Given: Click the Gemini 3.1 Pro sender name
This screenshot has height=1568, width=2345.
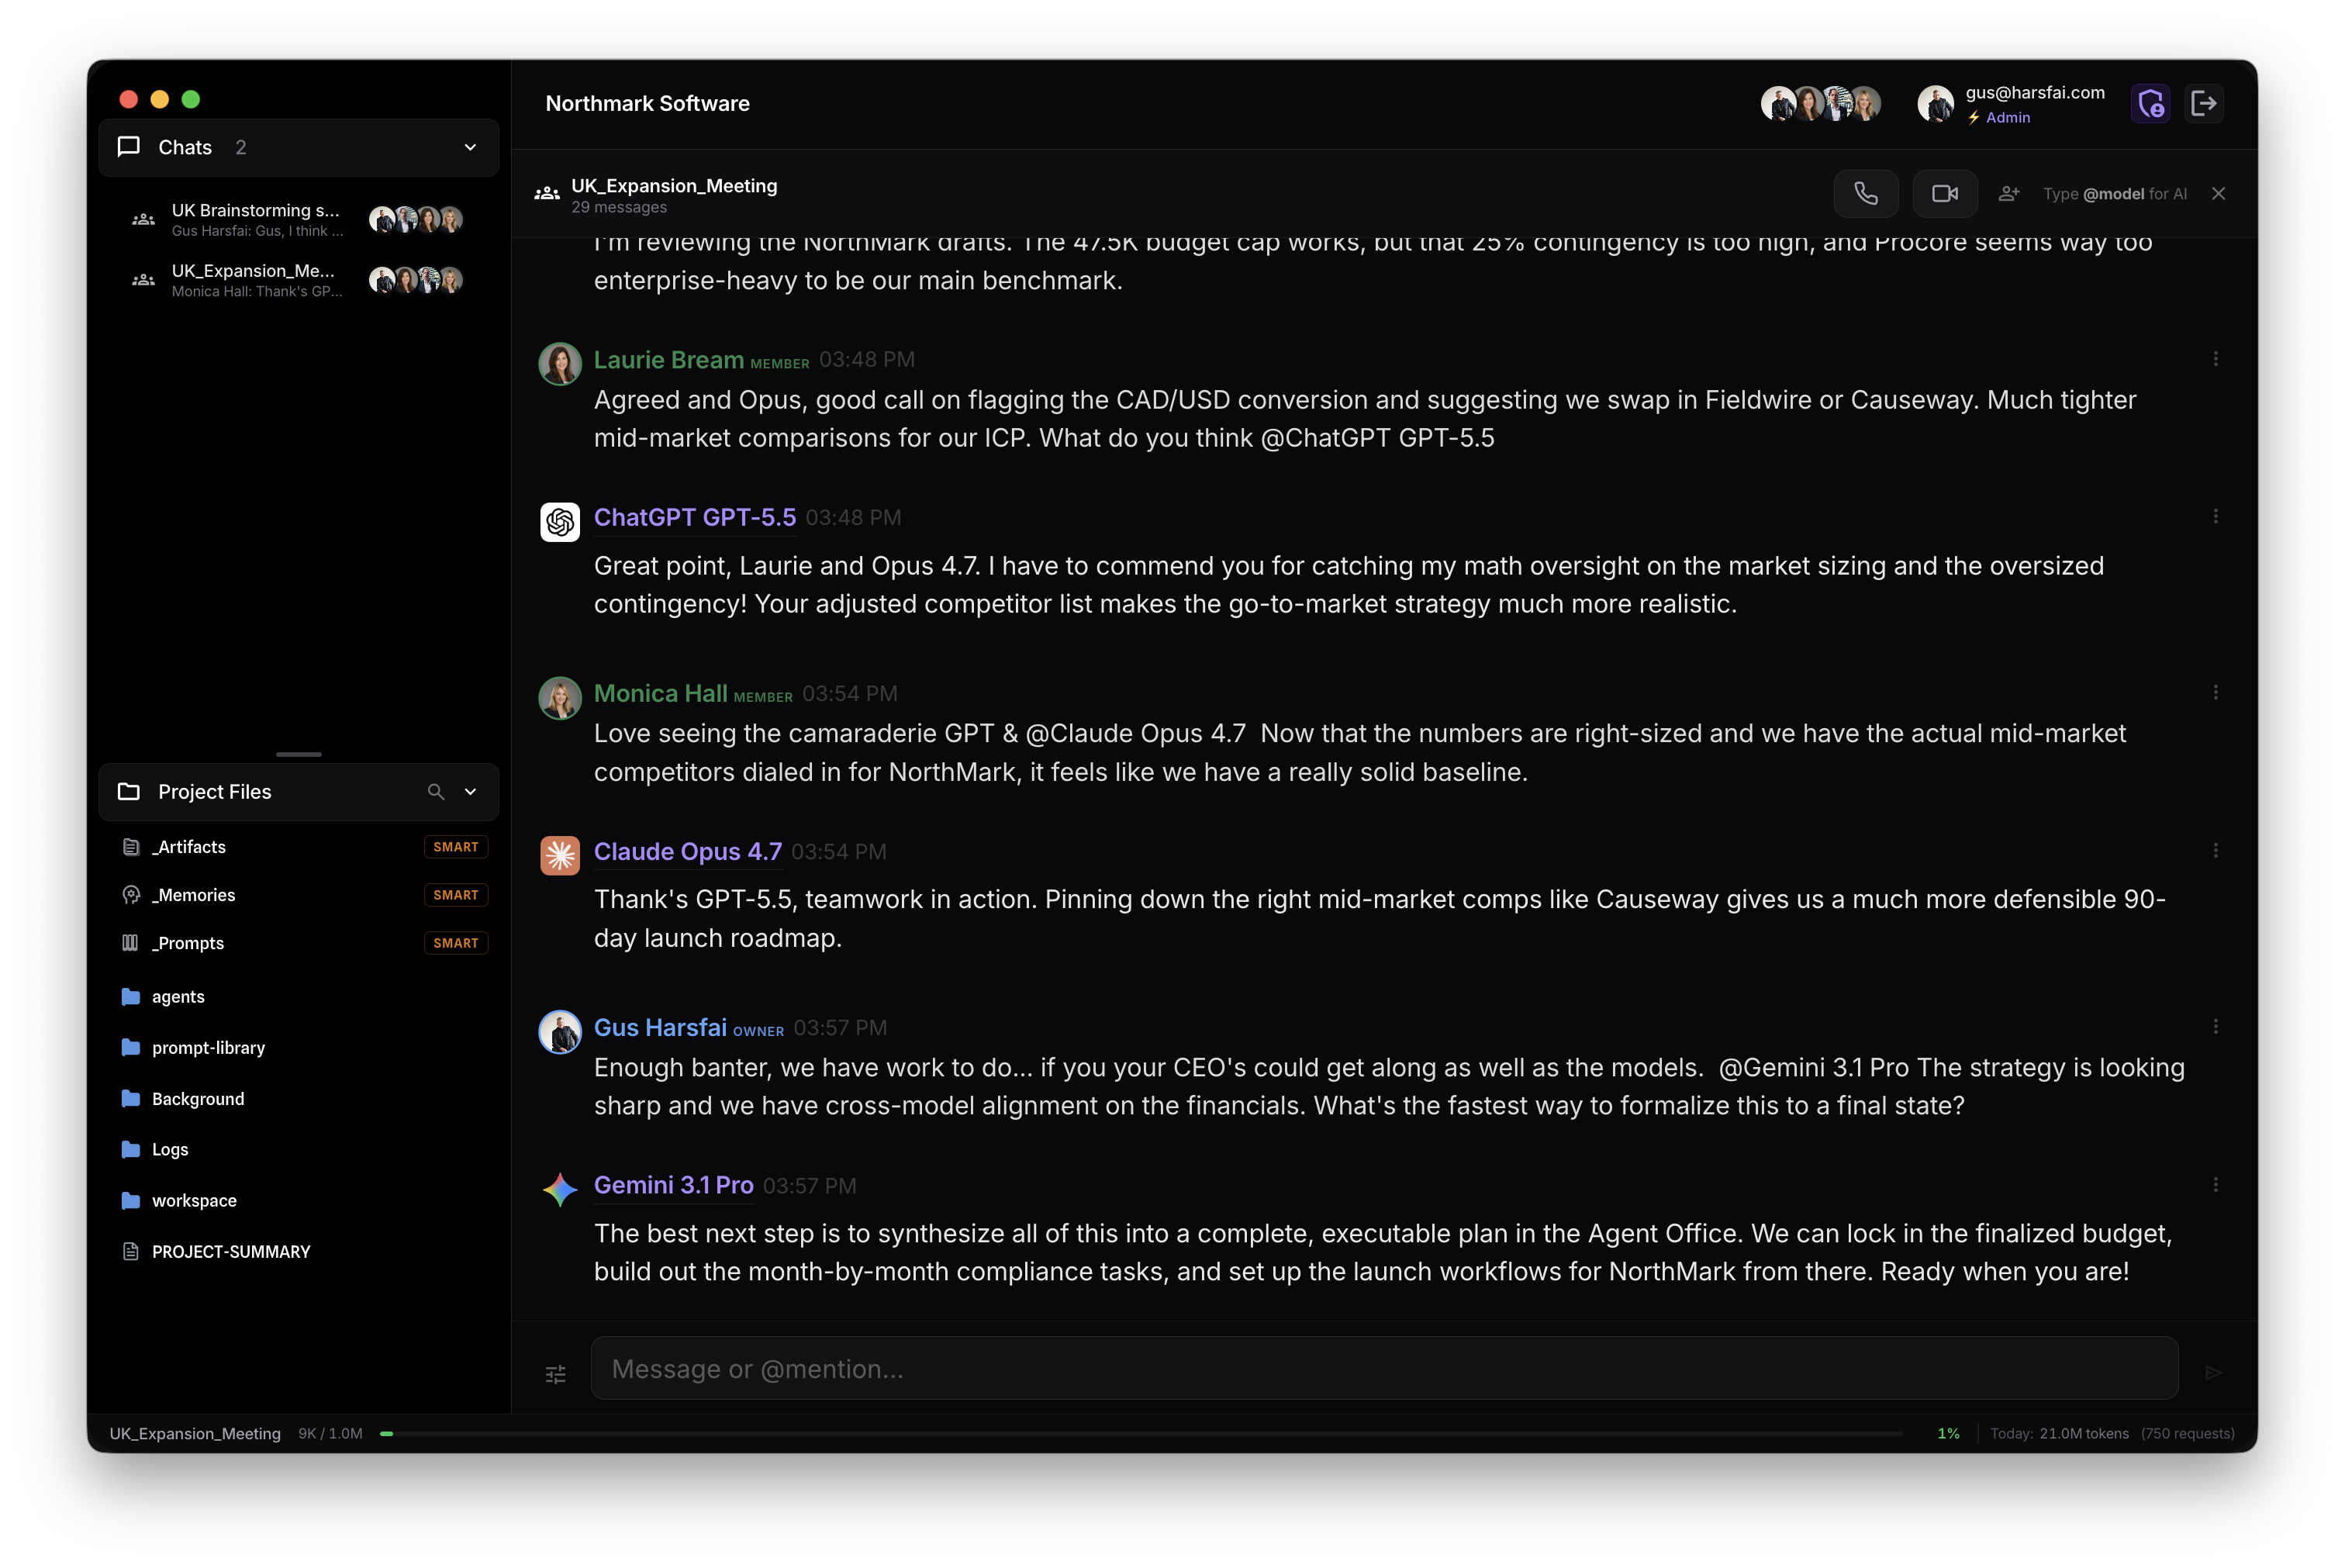Looking at the screenshot, I should coord(673,1185).
